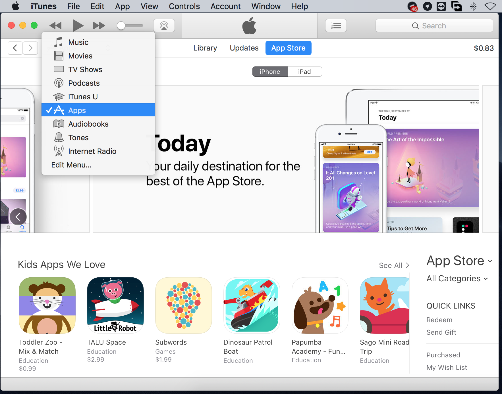Expand the App Store sidebar dropdown
This screenshot has height=394, width=502.
click(x=459, y=261)
